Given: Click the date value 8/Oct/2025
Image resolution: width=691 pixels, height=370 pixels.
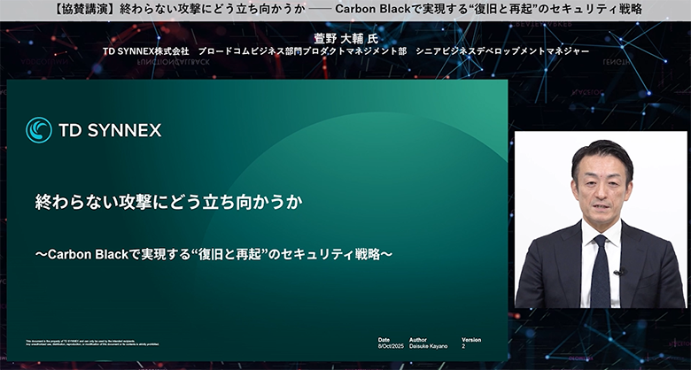Looking at the screenshot, I should pos(391,347).
